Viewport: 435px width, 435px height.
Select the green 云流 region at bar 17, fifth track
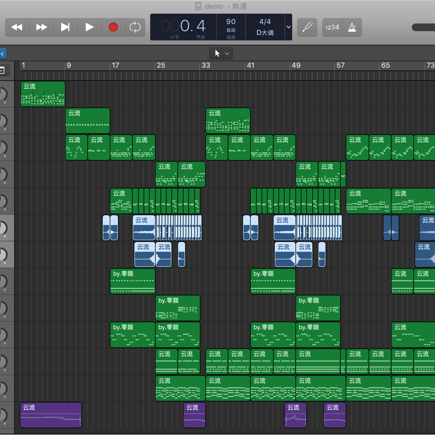click(x=121, y=201)
